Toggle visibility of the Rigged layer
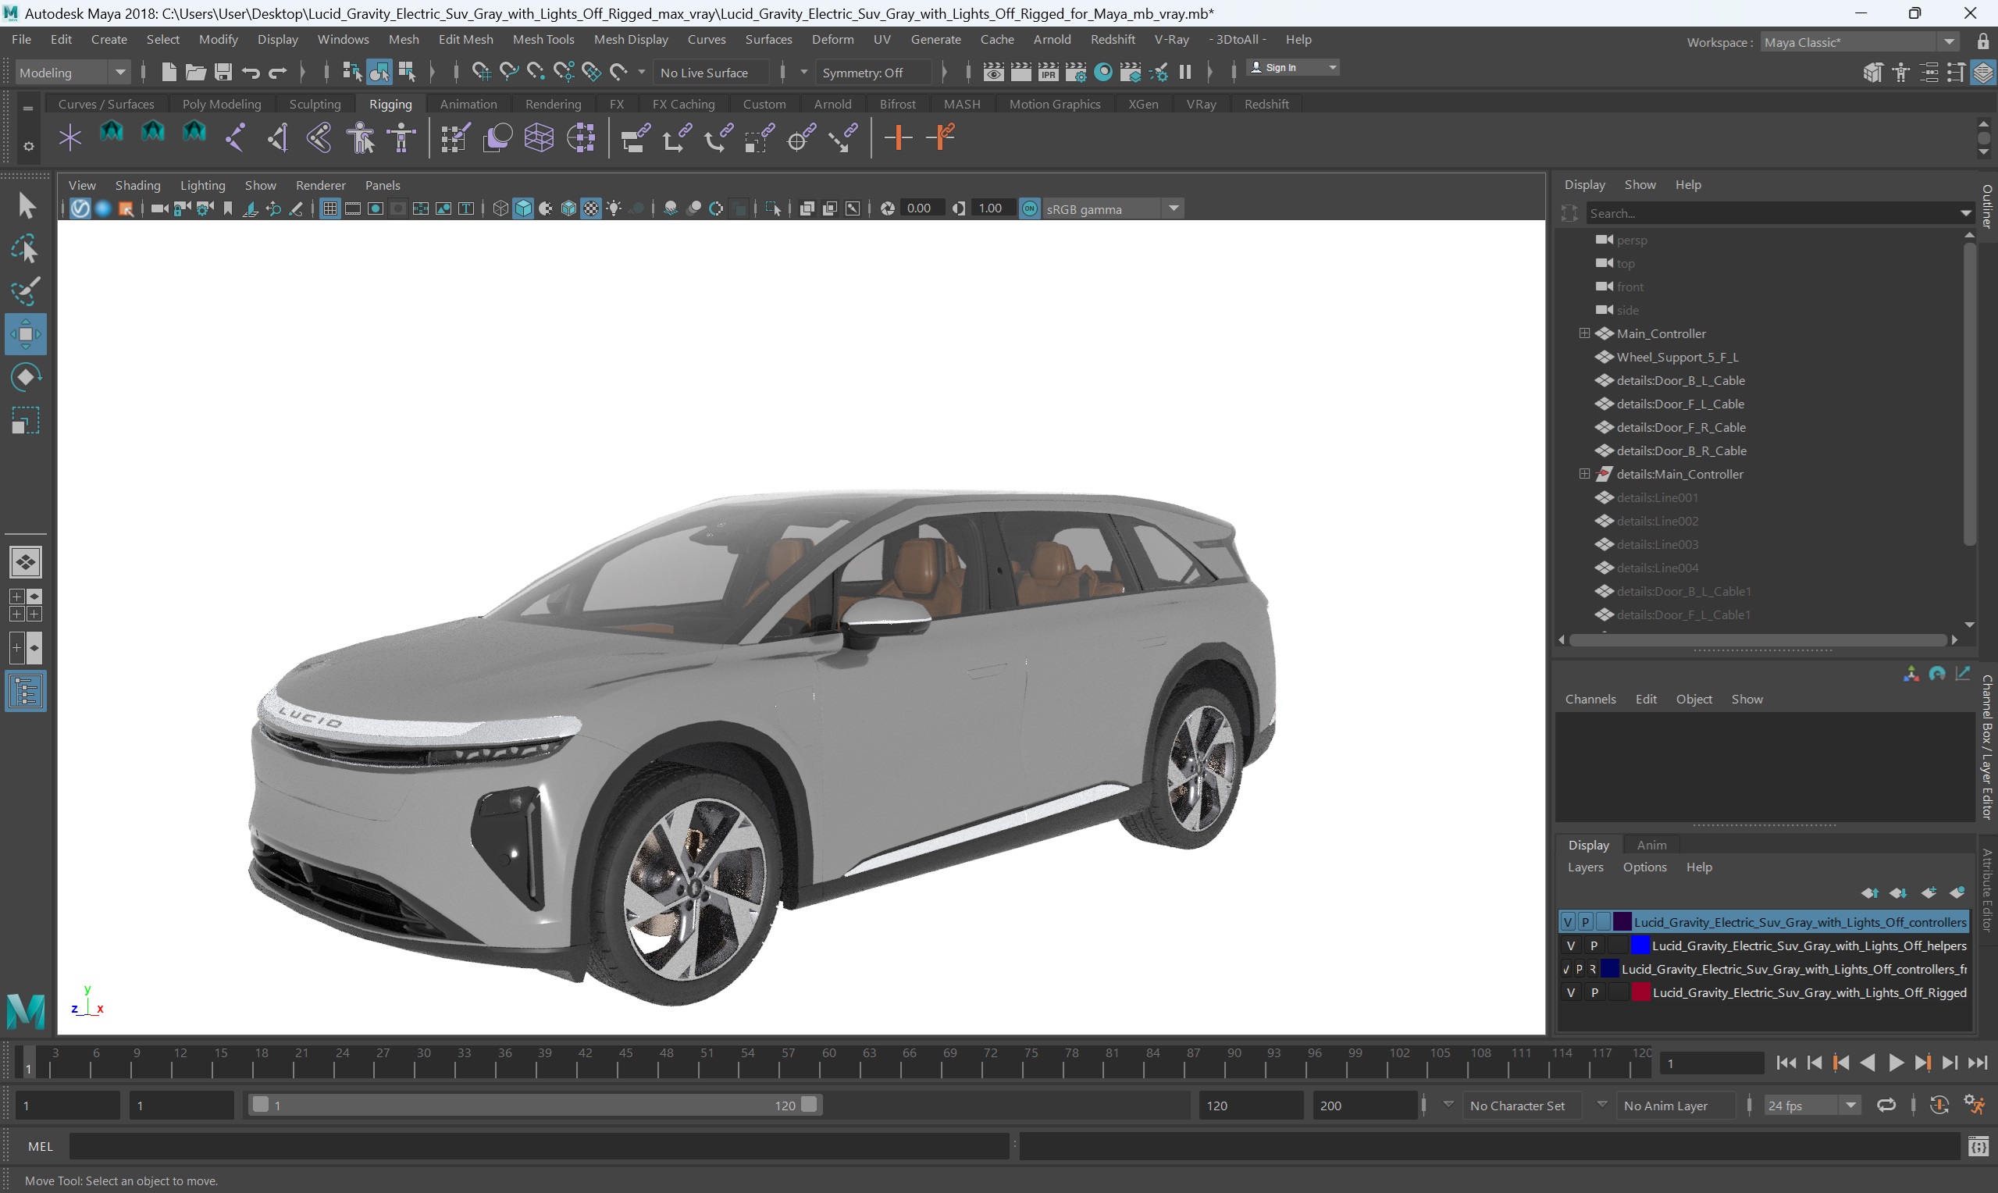1998x1193 pixels. click(1570, 992)
